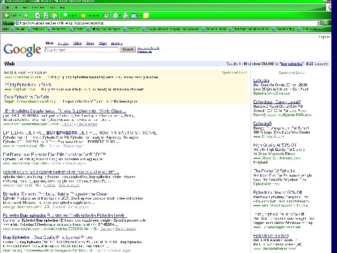Open the 'Pure Ephedrine On Sale' ad
Viewport: 337px width, 253px height.
pos(27,97)
